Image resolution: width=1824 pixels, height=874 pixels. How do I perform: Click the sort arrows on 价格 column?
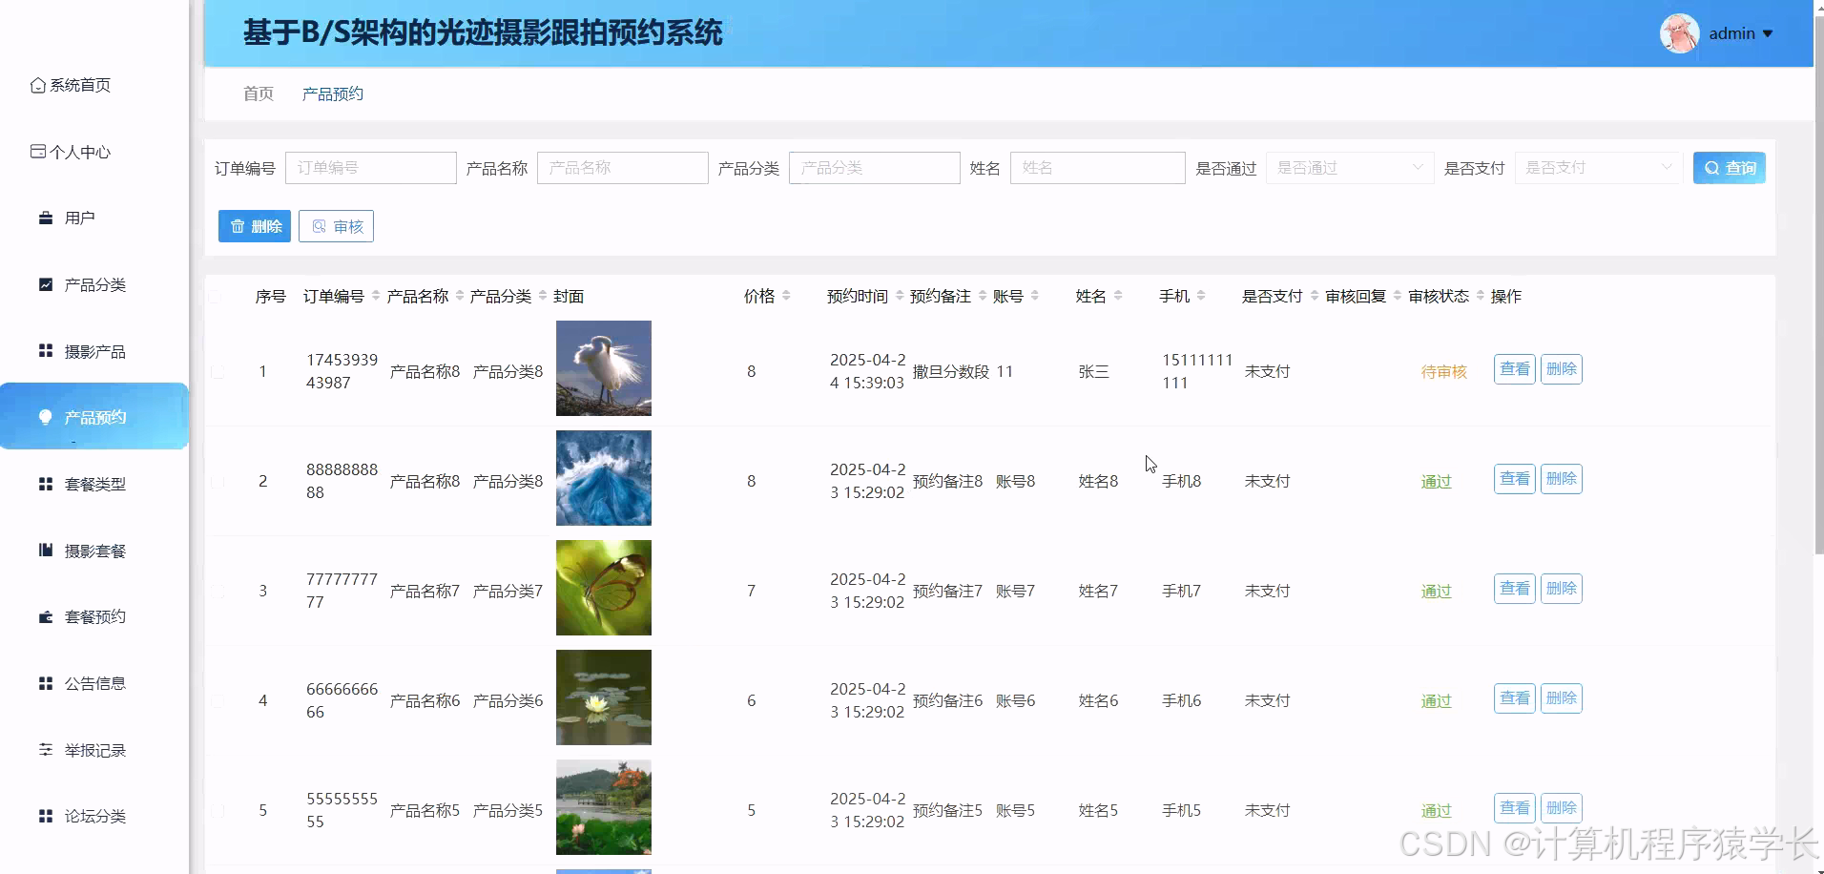[x=784, y=296]
